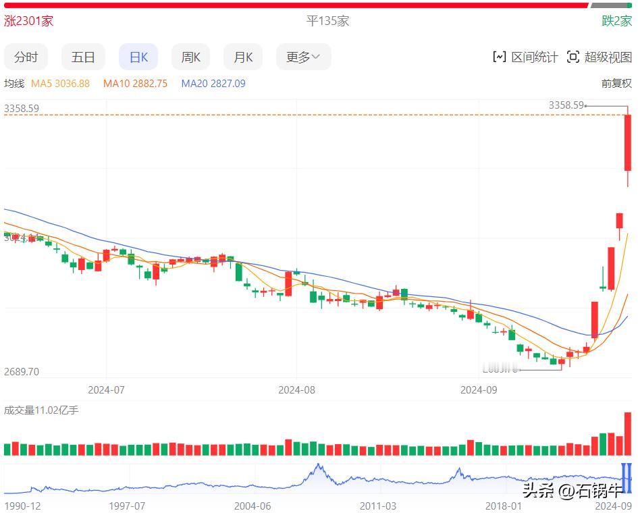
Task: Click the 涨2301家 rising count
Action: 28,21
